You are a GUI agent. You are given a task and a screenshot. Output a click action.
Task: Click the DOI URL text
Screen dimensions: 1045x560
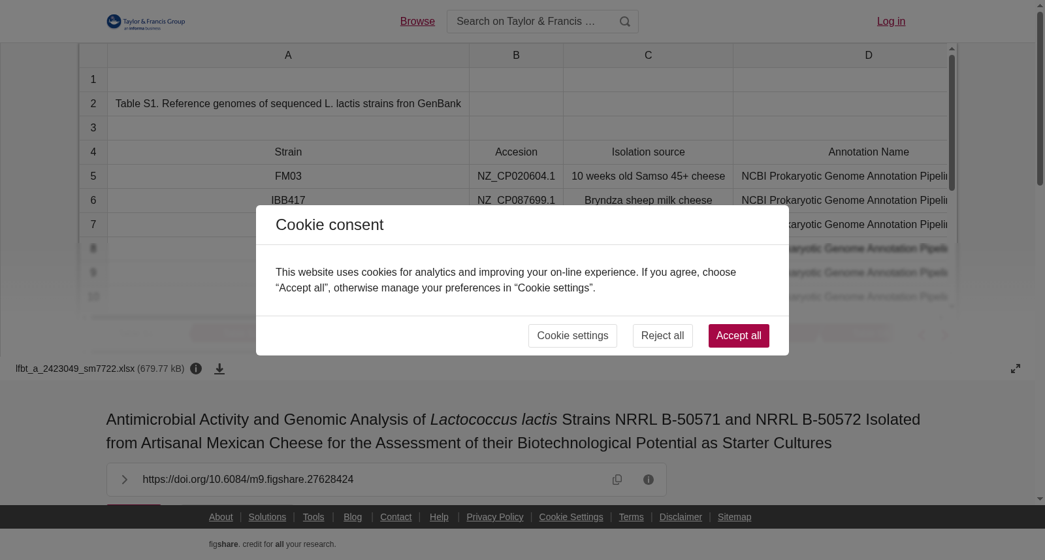tap(248, 480)
